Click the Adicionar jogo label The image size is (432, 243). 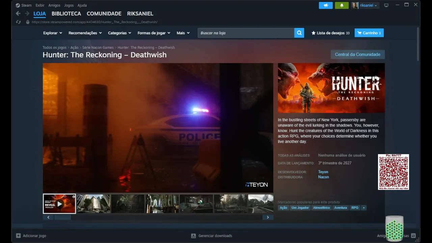[34, 236]
